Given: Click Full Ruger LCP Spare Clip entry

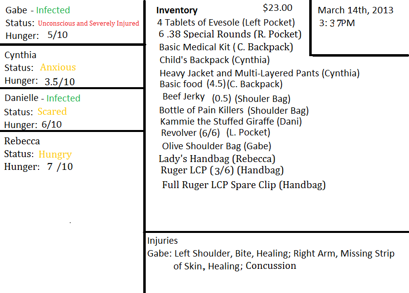Looking at the screenshot, I should (244, 185).
